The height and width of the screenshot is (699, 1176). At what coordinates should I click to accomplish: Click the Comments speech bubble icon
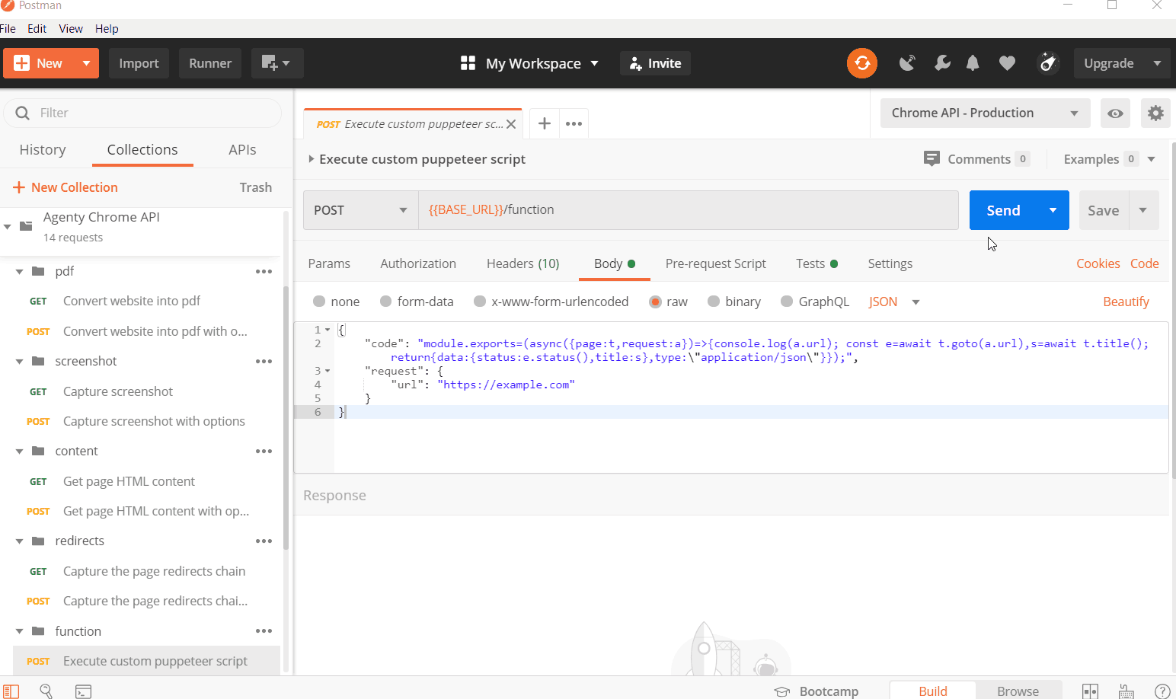point(932,158)
